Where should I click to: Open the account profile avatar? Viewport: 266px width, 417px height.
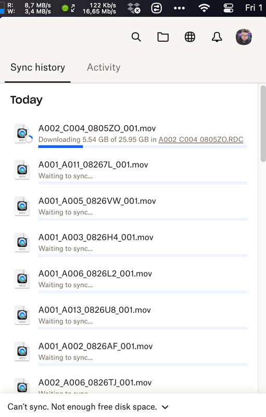pos(244,37)
